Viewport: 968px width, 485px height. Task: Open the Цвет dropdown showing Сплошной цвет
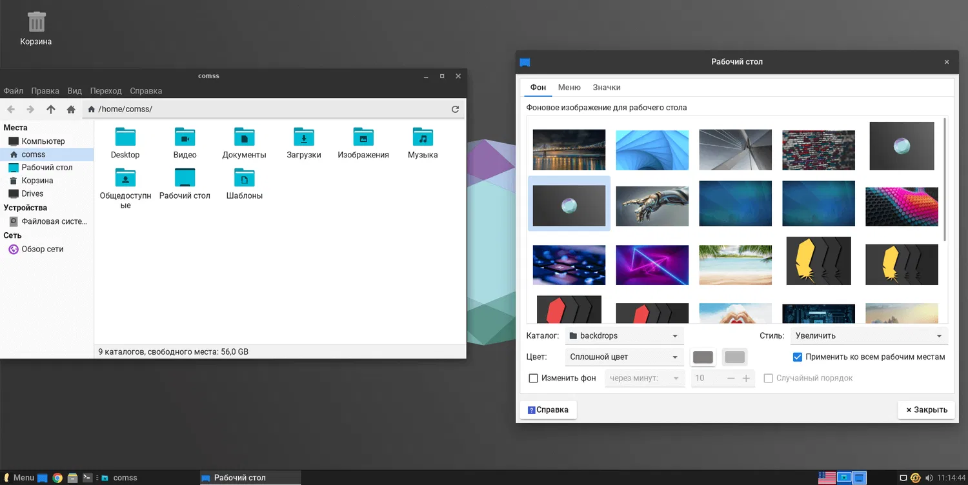coord(624,357)
